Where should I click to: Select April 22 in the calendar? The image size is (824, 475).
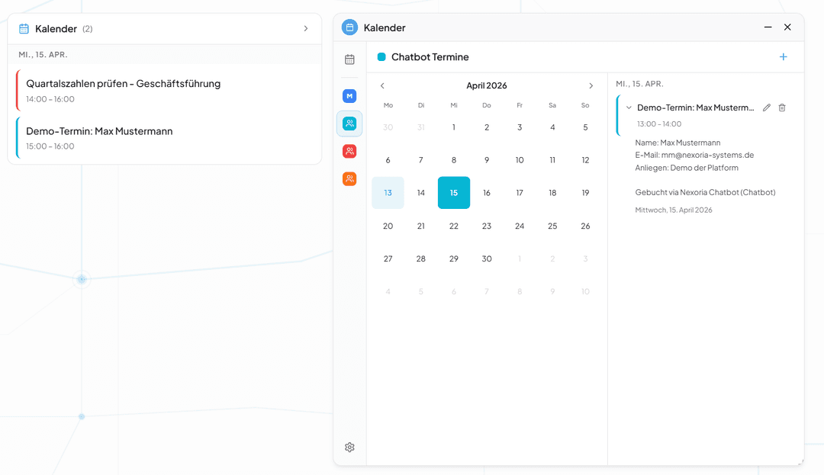pyautogui.click(x=454, y=226)
